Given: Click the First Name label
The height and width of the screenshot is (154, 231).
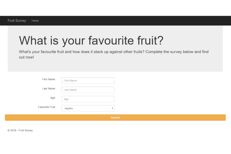Looking at the screenshot, I should [49, 79].
